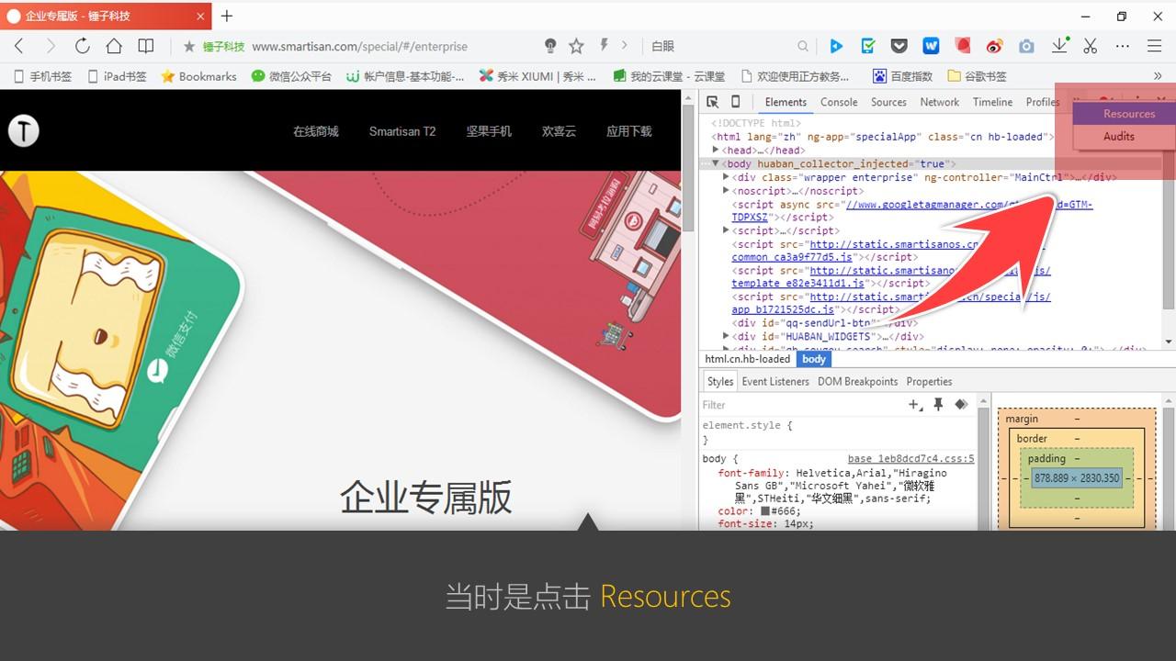Click the blue W extension icon
The width and height of the screenshot is (1176, 661).
(x=932, y=46)
